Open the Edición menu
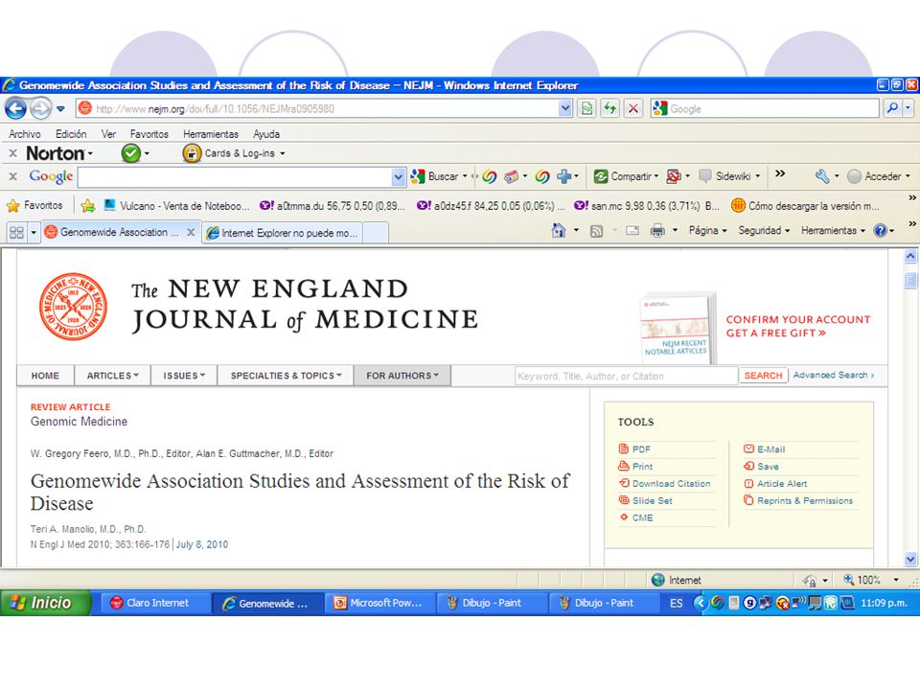Image resolution: width=920 pixels, height=690 pixels. pyautogui.click(x=71, y=134)
